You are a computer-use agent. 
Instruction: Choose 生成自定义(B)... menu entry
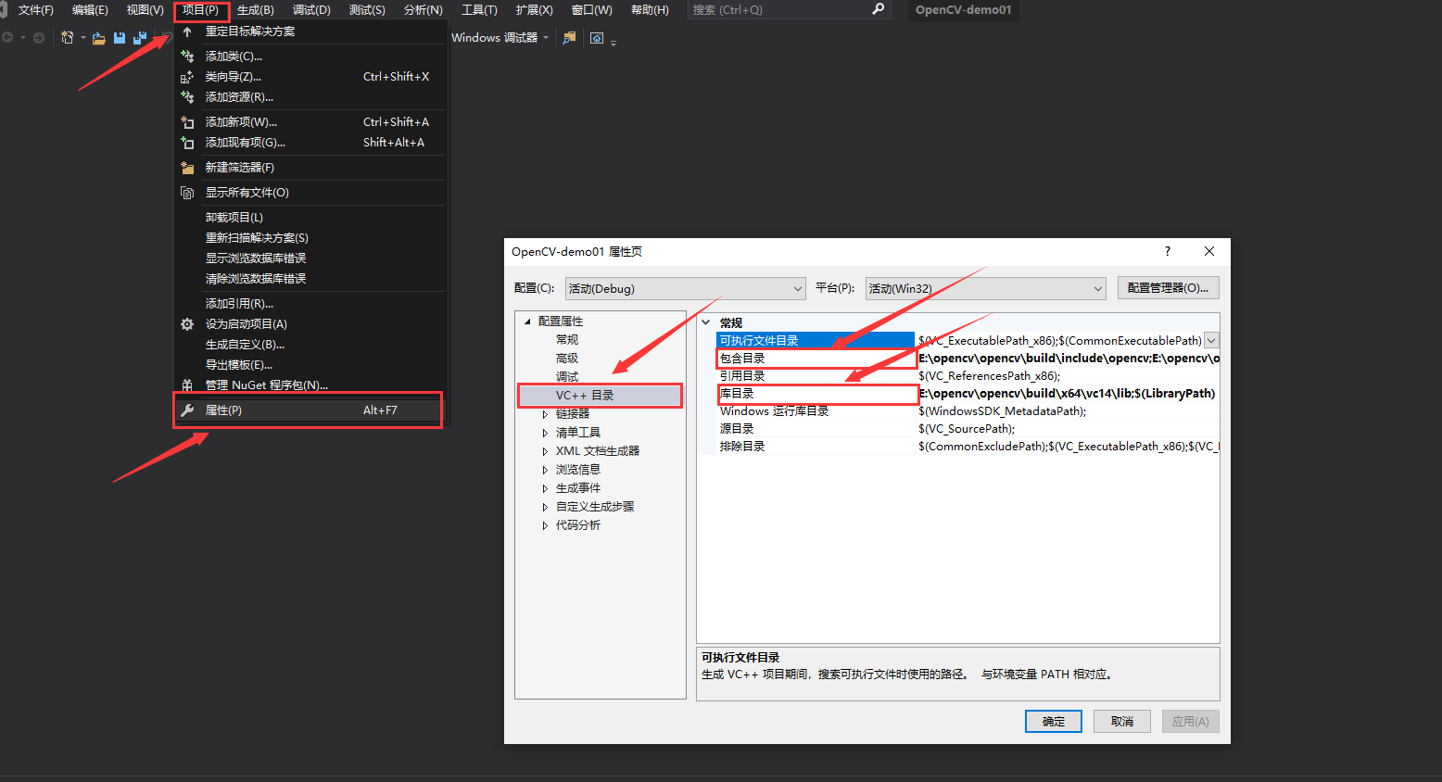(310, 345)
